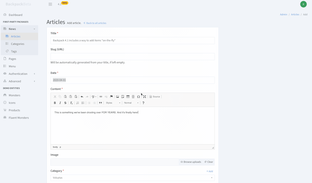Apply blockquote formatting in the editor toolbar
The width and height of the screenshot is (312, 183).
point(100,103)
